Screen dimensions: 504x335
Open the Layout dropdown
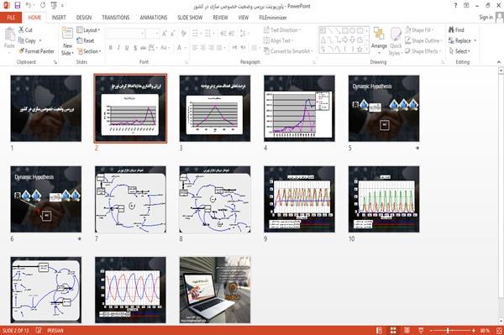pyautogui.click(x=88, y=30)
